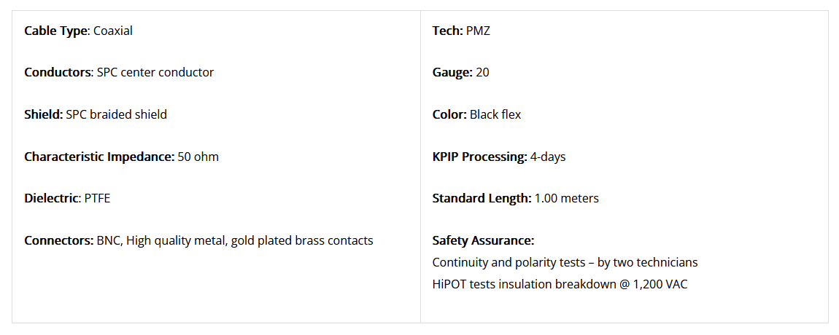Image resolution: width=839 pixels, height=335 pixels.
Task: Click the Shield label
Action: [43, 114]
